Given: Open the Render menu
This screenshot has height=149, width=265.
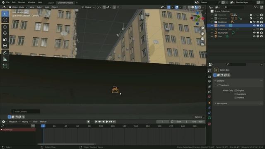Looking at the screenshot, I should 22,2.
